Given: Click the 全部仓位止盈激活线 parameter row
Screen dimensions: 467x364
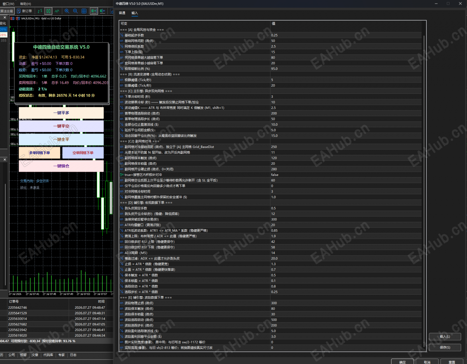Looking at the screenshot, I should (x=270, y=125).
